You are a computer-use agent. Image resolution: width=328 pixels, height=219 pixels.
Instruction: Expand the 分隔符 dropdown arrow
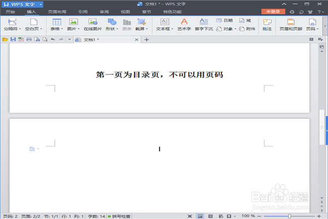(x=20, y=28)
